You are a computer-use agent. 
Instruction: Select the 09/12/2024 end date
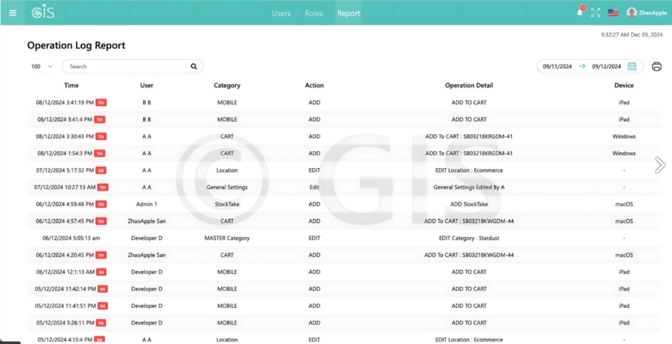click(x=606, y=66)
